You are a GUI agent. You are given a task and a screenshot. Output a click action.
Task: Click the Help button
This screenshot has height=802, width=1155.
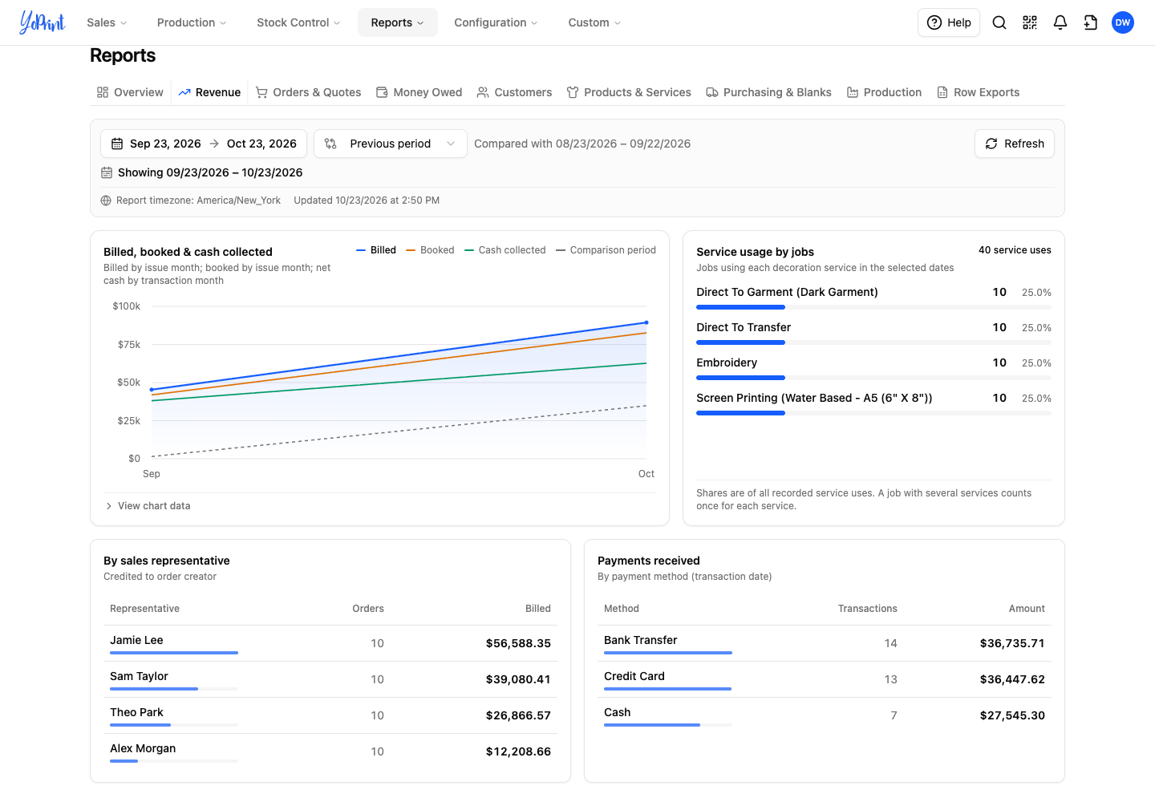click(x=949, y=22)
